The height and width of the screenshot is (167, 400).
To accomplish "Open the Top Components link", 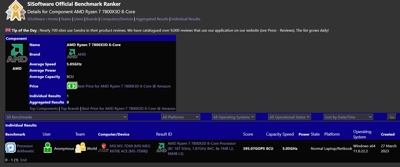I will tap(43, 109).
